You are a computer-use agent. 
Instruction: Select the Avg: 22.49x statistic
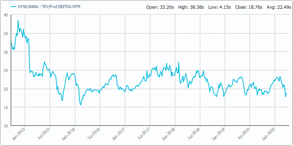[279, 7]
